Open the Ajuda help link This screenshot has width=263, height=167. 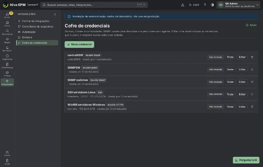click(x=251, y=25)
